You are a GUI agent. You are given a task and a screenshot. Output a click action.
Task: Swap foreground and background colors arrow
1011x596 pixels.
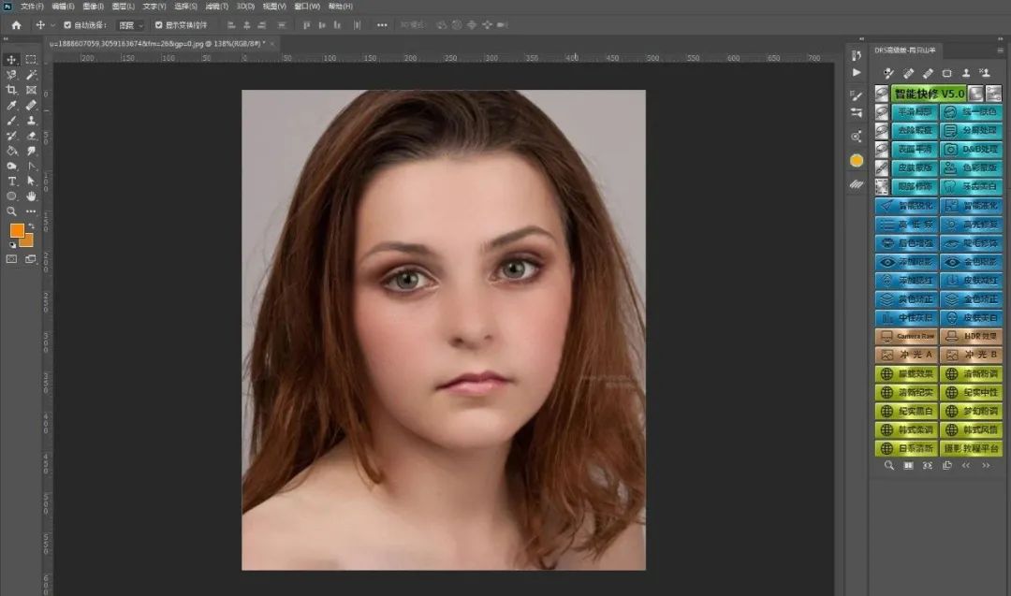click(31, 226)
